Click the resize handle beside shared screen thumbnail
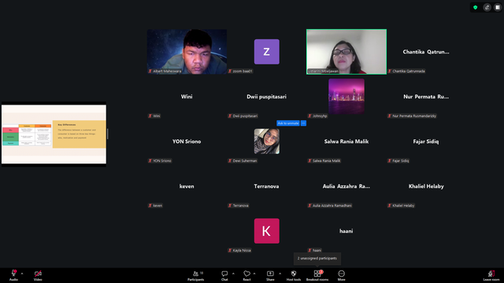The image size is (504, 283). (107, 134)
